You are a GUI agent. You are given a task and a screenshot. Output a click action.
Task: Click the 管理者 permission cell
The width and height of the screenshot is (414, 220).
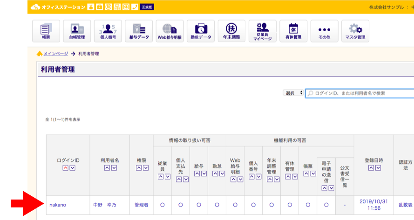click(142, 205)
